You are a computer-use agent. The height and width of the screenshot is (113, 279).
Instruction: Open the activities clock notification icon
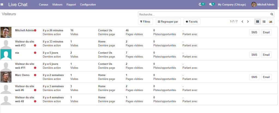click(200, 5)
